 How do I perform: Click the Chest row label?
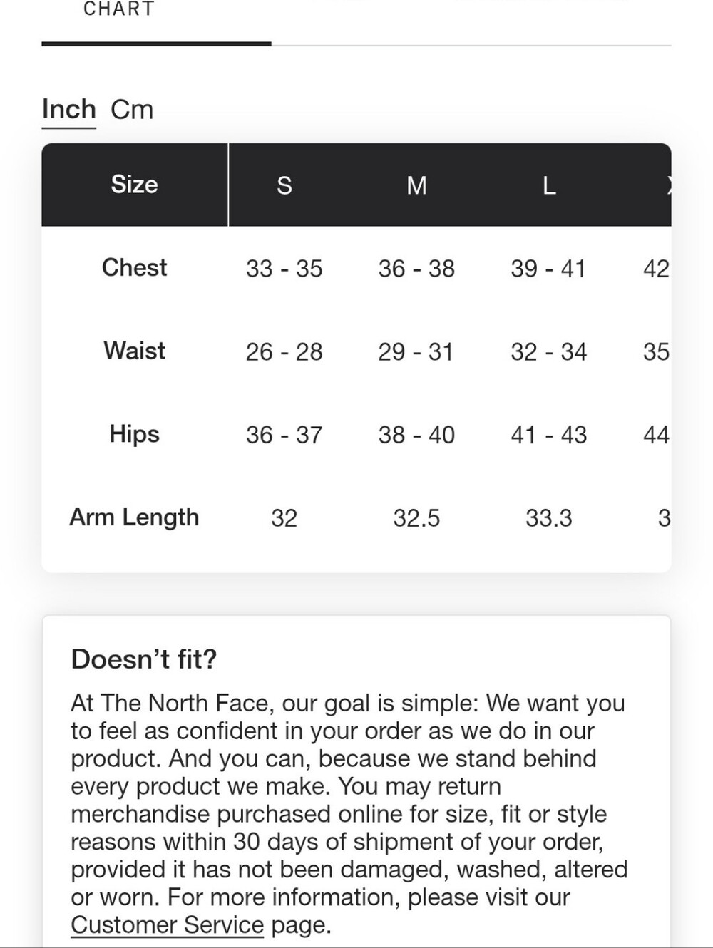click(134, 267)
